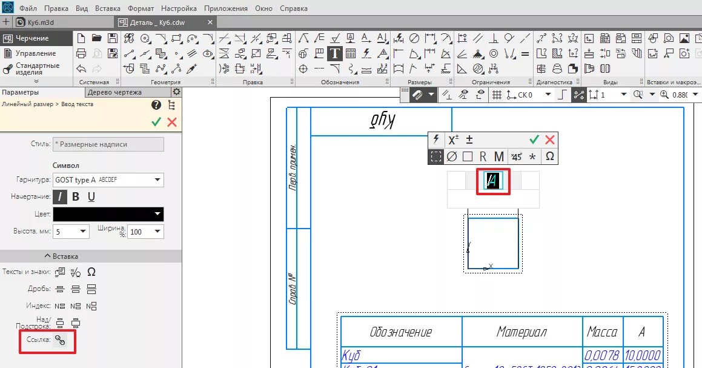Image resolution: width=702 pixels, height=368 pixels.
Task: Open the СК 0 coordinate system dropdown
Action: click(x=548, y=95)
